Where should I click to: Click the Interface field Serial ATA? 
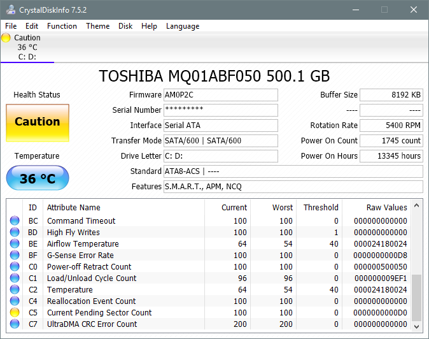(x=221, y=126)
